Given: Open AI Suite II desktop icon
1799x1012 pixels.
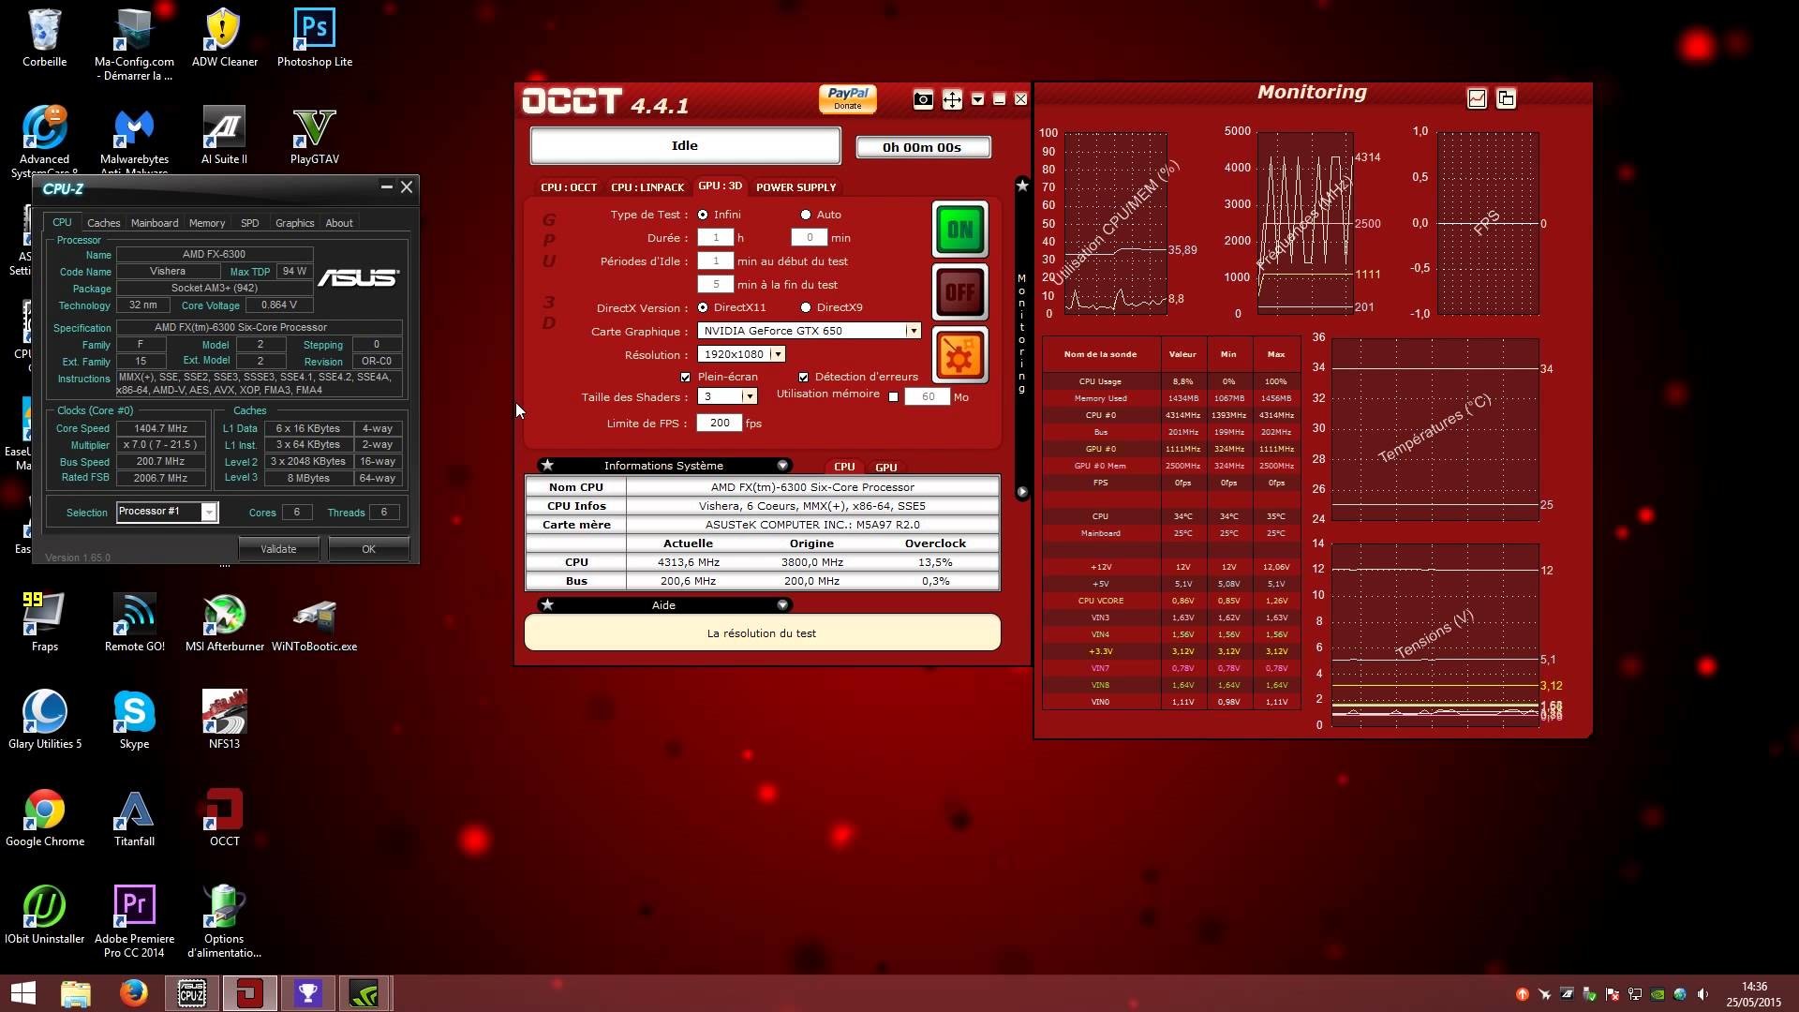Looking at the screenshot, I should (224, 136).
